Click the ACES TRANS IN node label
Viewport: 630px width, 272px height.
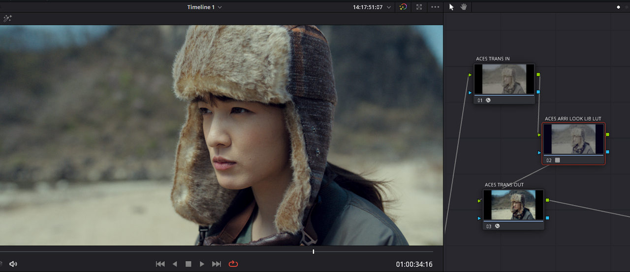point(493,59)
